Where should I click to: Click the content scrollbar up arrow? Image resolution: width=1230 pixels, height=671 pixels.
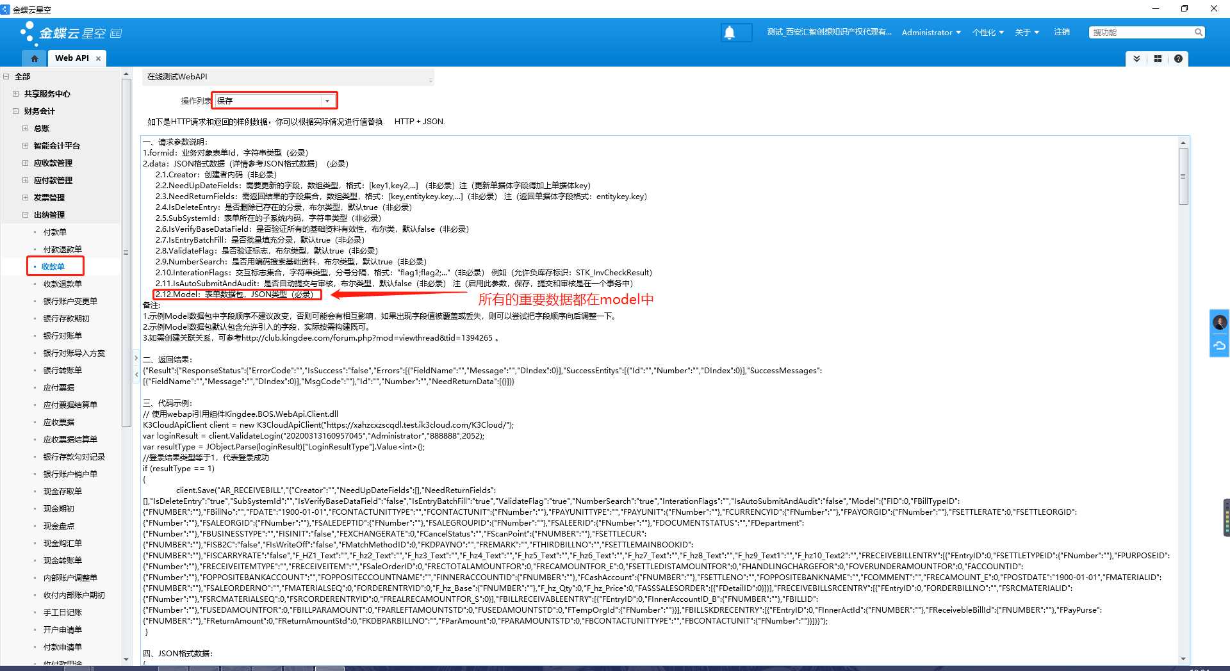(1183, 141)
